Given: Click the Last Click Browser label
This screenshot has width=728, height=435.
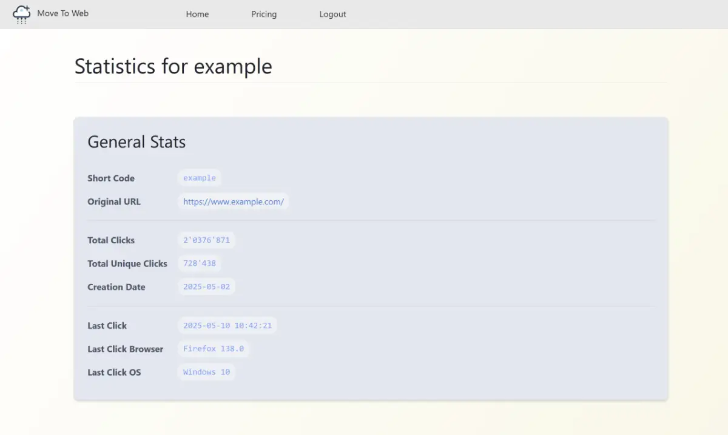Looking at the screenshot, I should pos(125,349).
